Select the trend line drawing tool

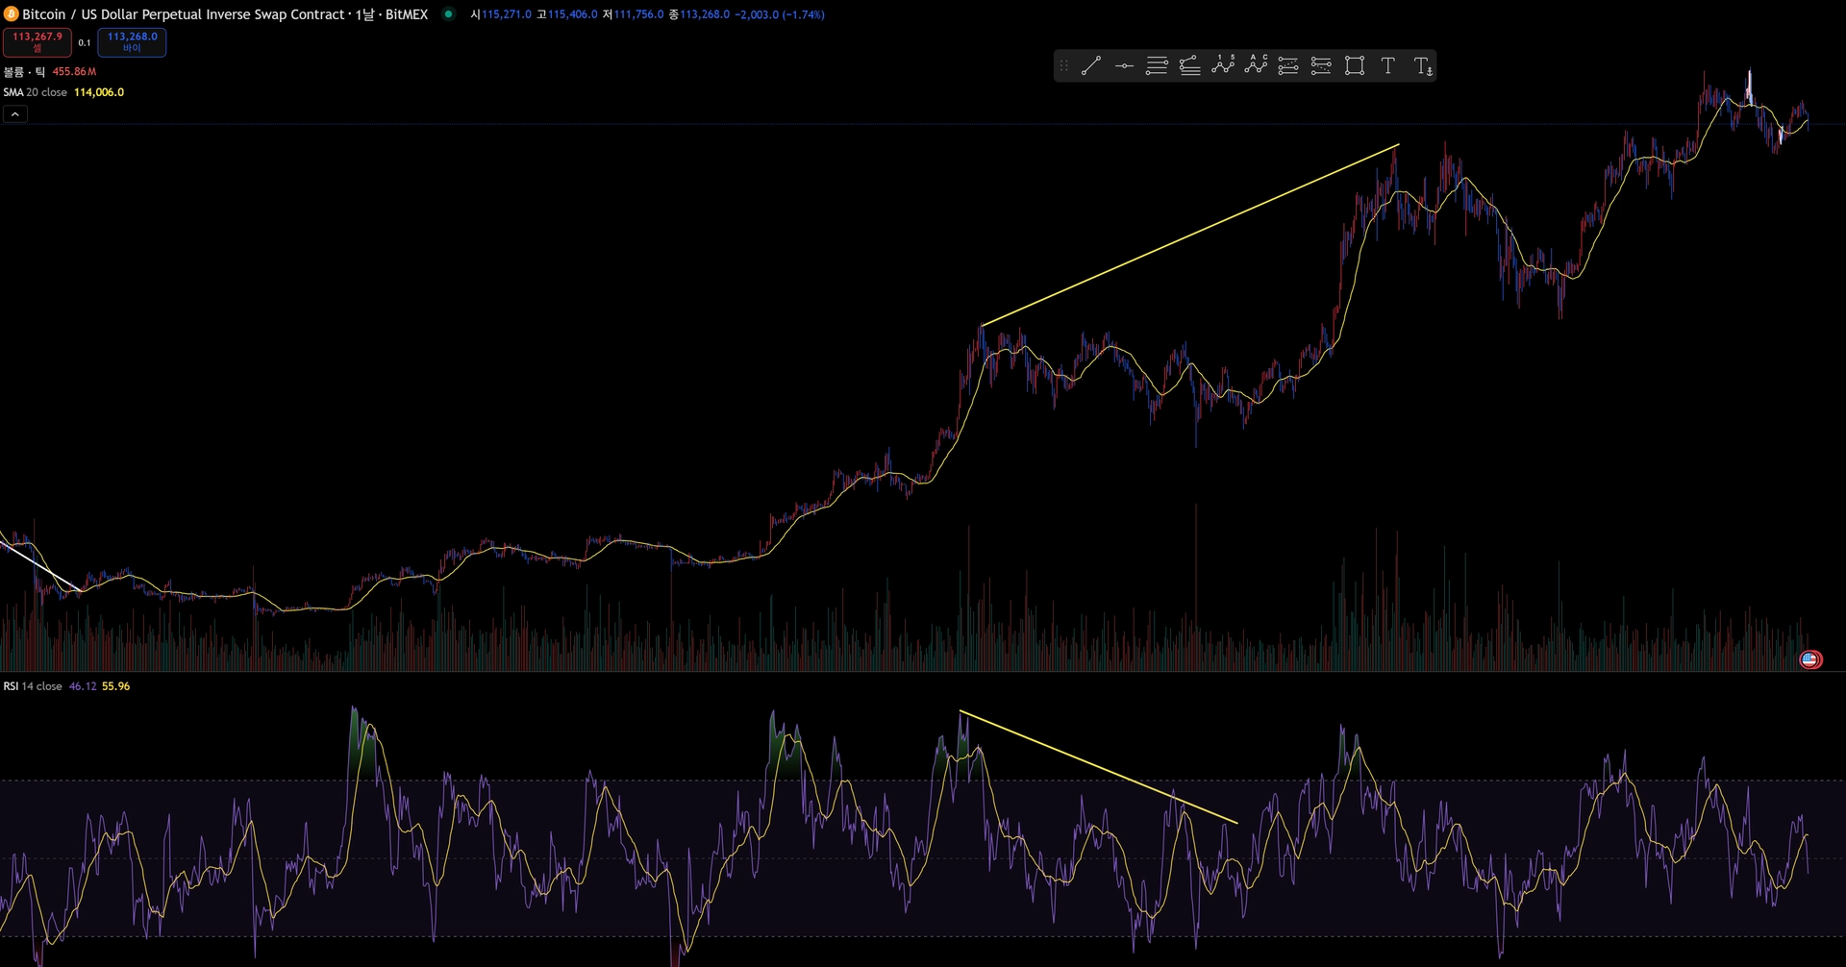[x=1091, y=65]
